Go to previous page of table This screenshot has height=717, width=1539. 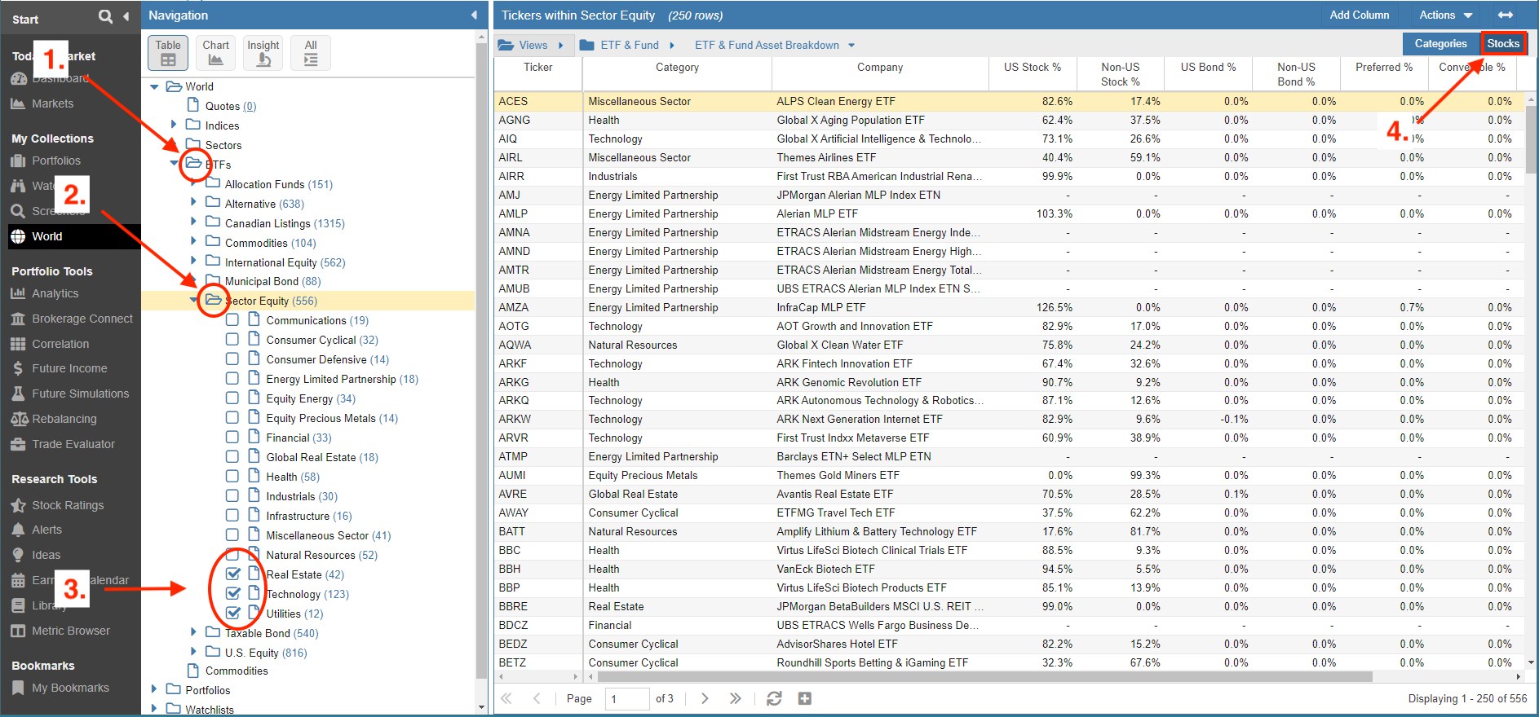pos(537,698)
